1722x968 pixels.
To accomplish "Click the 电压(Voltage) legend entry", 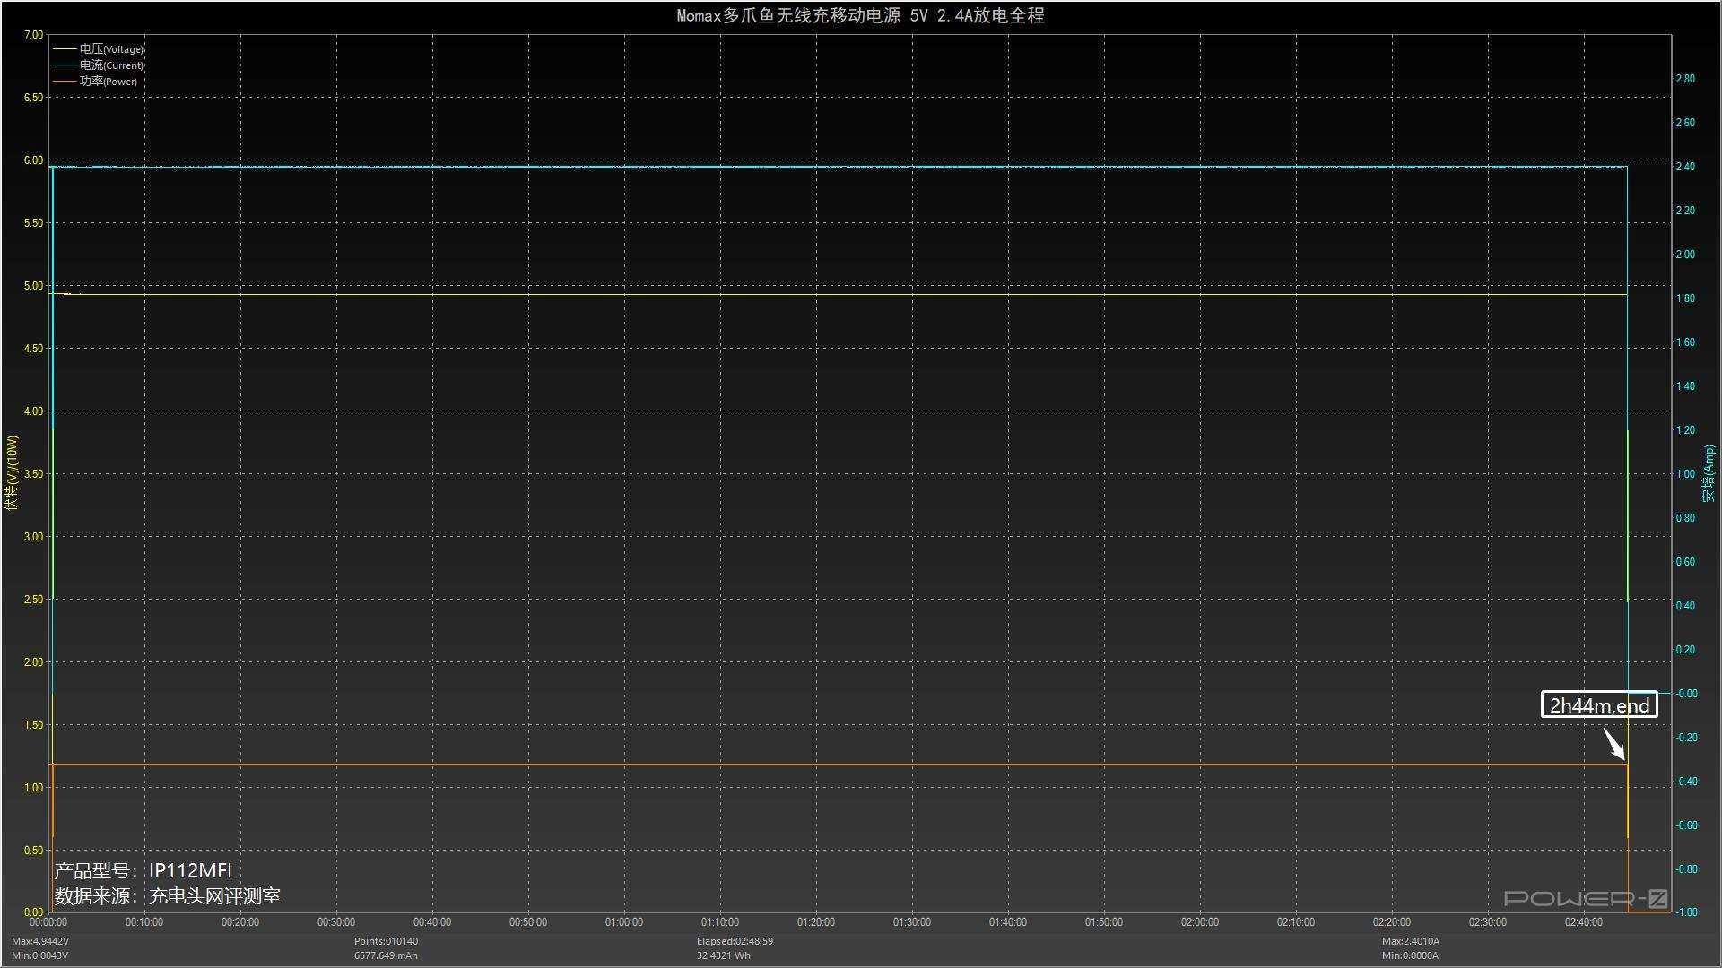I will [x=99, y=49].
